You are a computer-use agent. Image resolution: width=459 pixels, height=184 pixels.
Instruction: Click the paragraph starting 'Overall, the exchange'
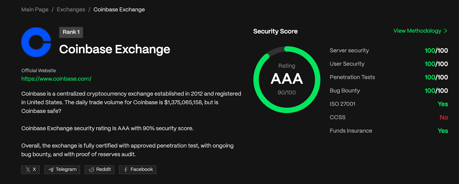click(127, 150)
